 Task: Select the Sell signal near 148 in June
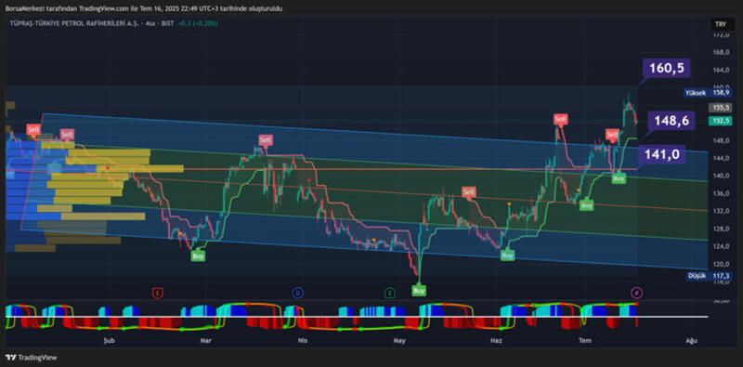(x=561, y=119)
